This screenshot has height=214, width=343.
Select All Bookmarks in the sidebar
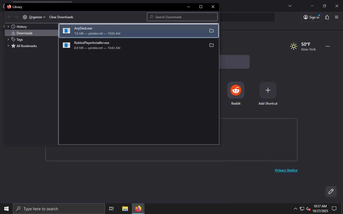tap(27, 46)
